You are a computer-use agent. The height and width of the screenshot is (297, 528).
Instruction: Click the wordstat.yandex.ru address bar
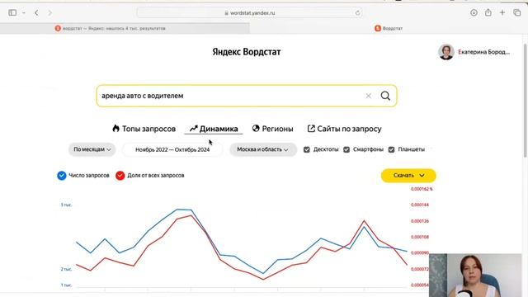249,13
